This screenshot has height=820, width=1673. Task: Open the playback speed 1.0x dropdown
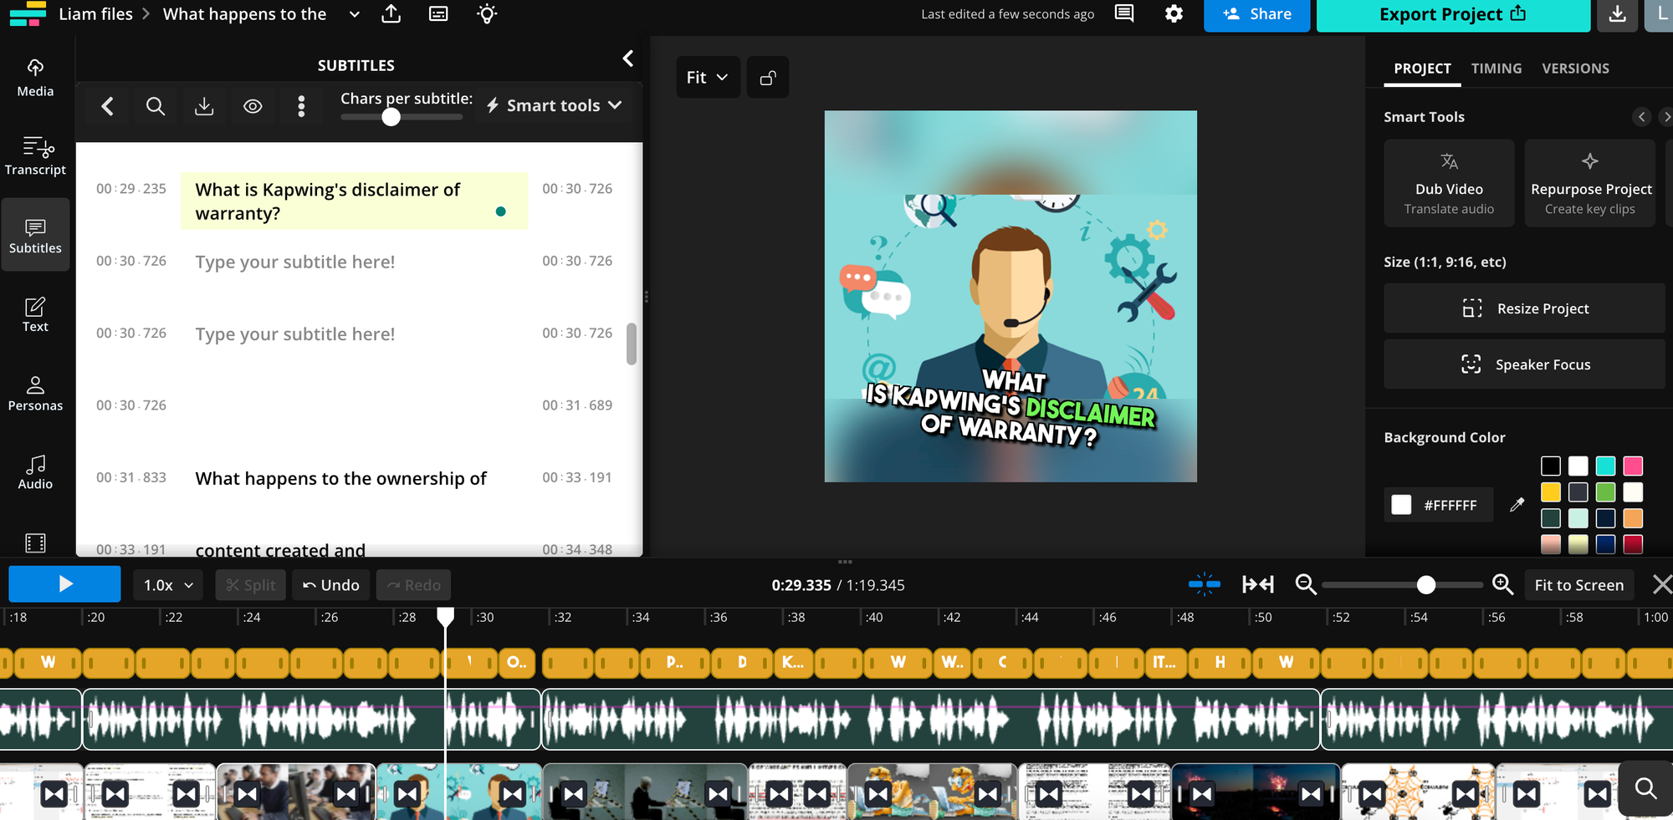[166, 584]
